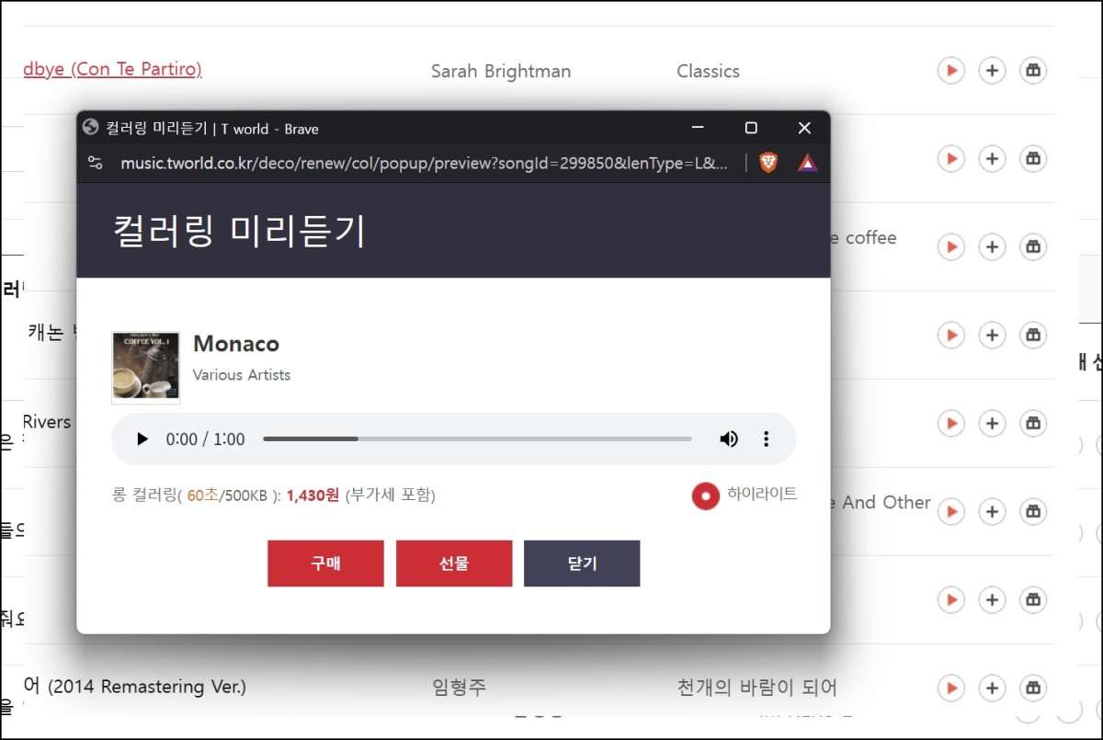Viewport: 1103px width, 740px height.
Task: Click the Monaco song title in popup
Action: pos(236,344)
